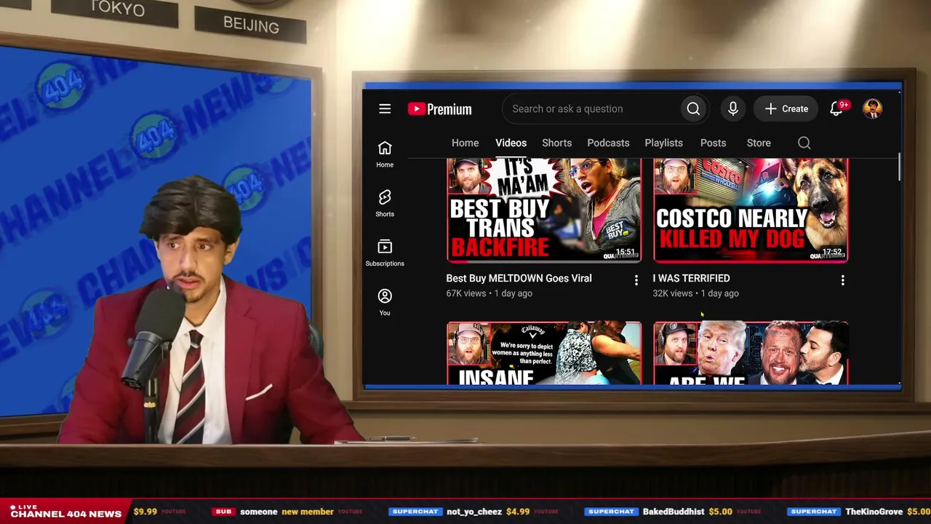
Task: Open the INSANE Callaway video thumbnail
Action: (x=544, y=353)
